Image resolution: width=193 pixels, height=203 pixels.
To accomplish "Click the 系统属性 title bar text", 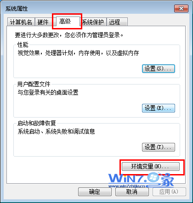I will point(17,9).
